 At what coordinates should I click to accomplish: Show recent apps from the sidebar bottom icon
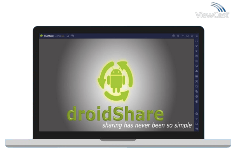point(197,129)
